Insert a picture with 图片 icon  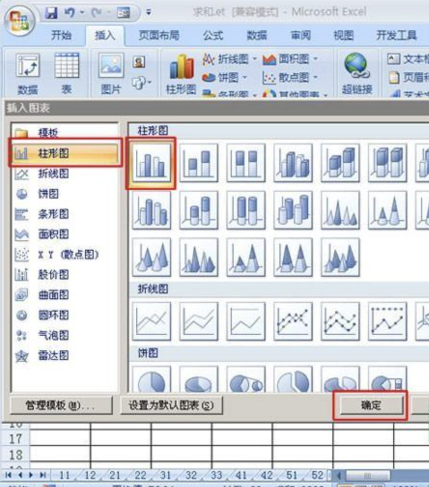coord(111,74)
